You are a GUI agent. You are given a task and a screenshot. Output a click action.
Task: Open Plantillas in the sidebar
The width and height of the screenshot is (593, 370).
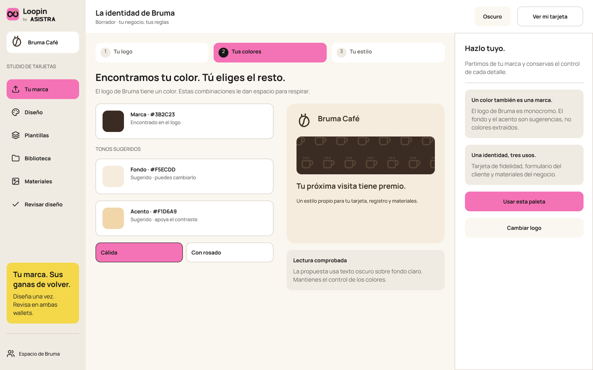[x=43, y=135]
